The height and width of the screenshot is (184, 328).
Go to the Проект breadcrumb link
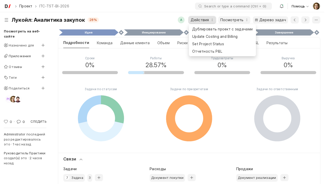point(26,6)
